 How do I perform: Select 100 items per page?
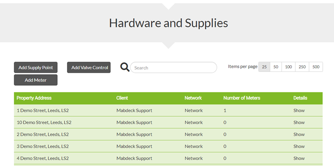[x=288, y=67]
